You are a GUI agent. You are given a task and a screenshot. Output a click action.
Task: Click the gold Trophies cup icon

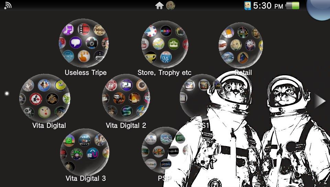point(151,57)
